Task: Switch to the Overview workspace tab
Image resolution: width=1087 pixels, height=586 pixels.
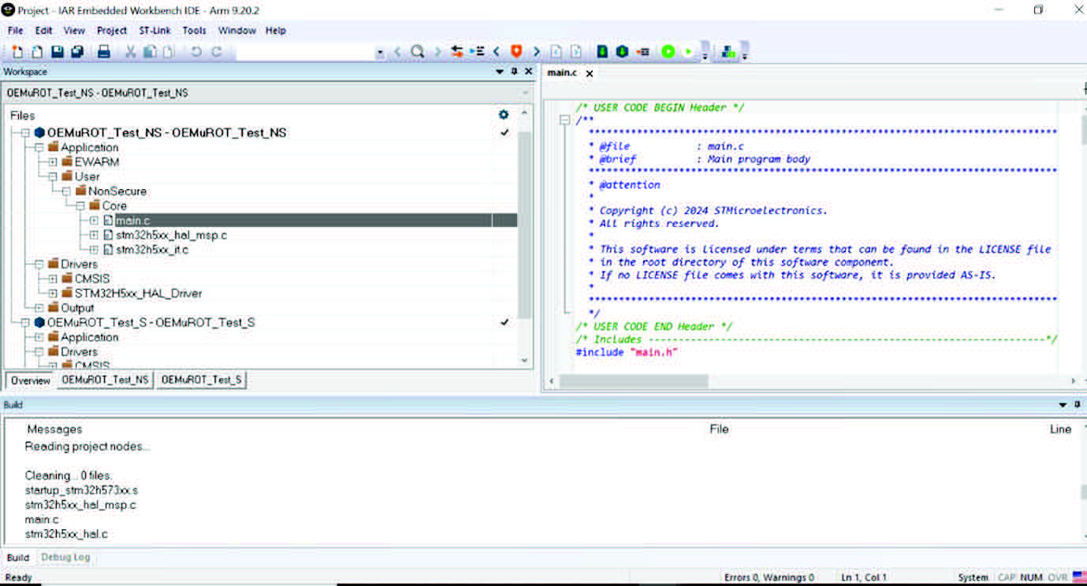Action: point(31,380)
